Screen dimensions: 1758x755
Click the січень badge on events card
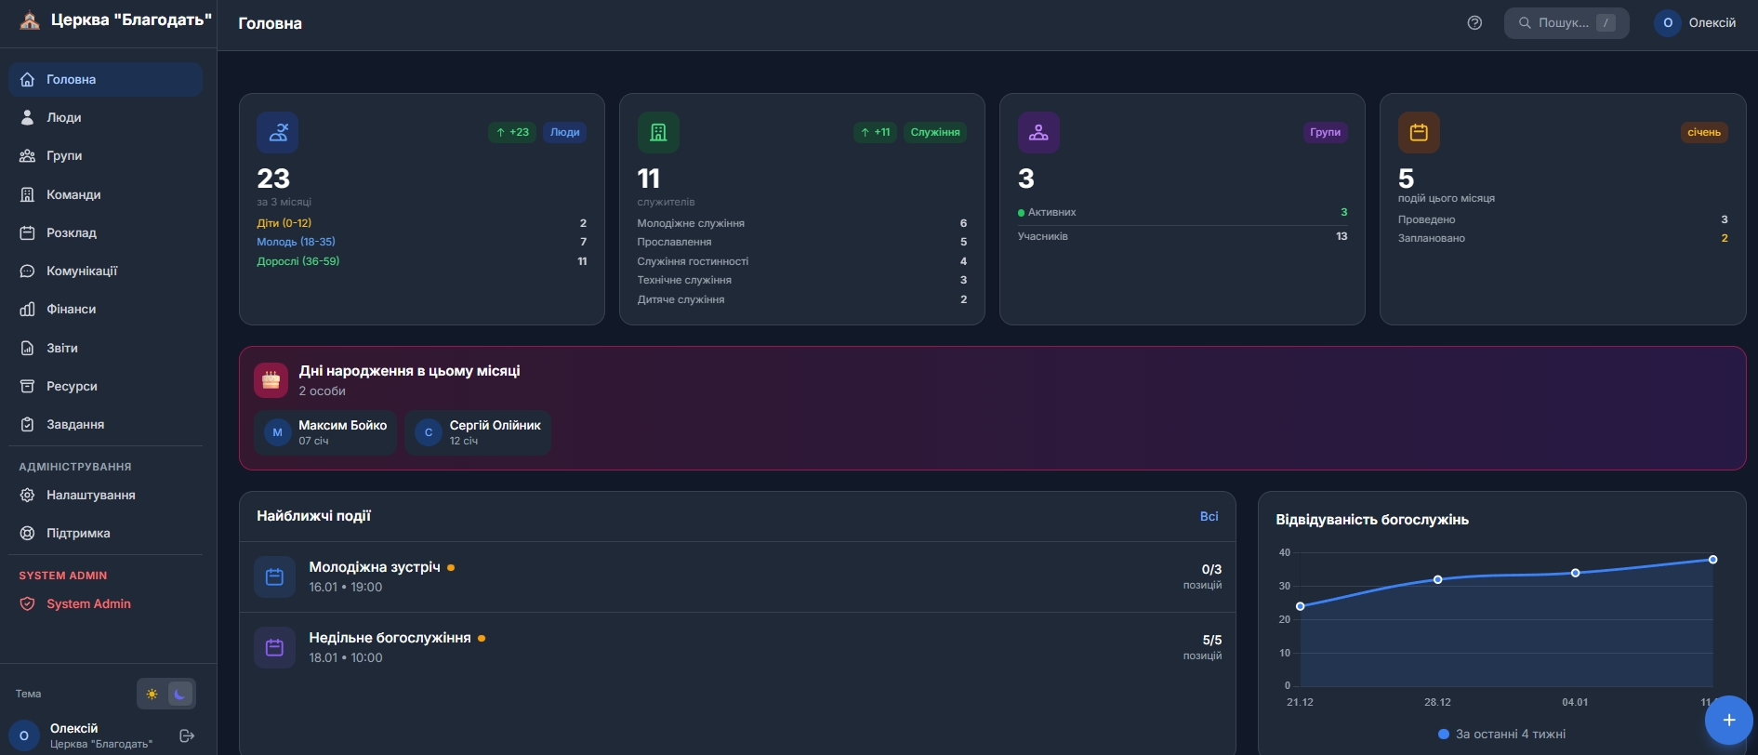[x=1704, y=132]
